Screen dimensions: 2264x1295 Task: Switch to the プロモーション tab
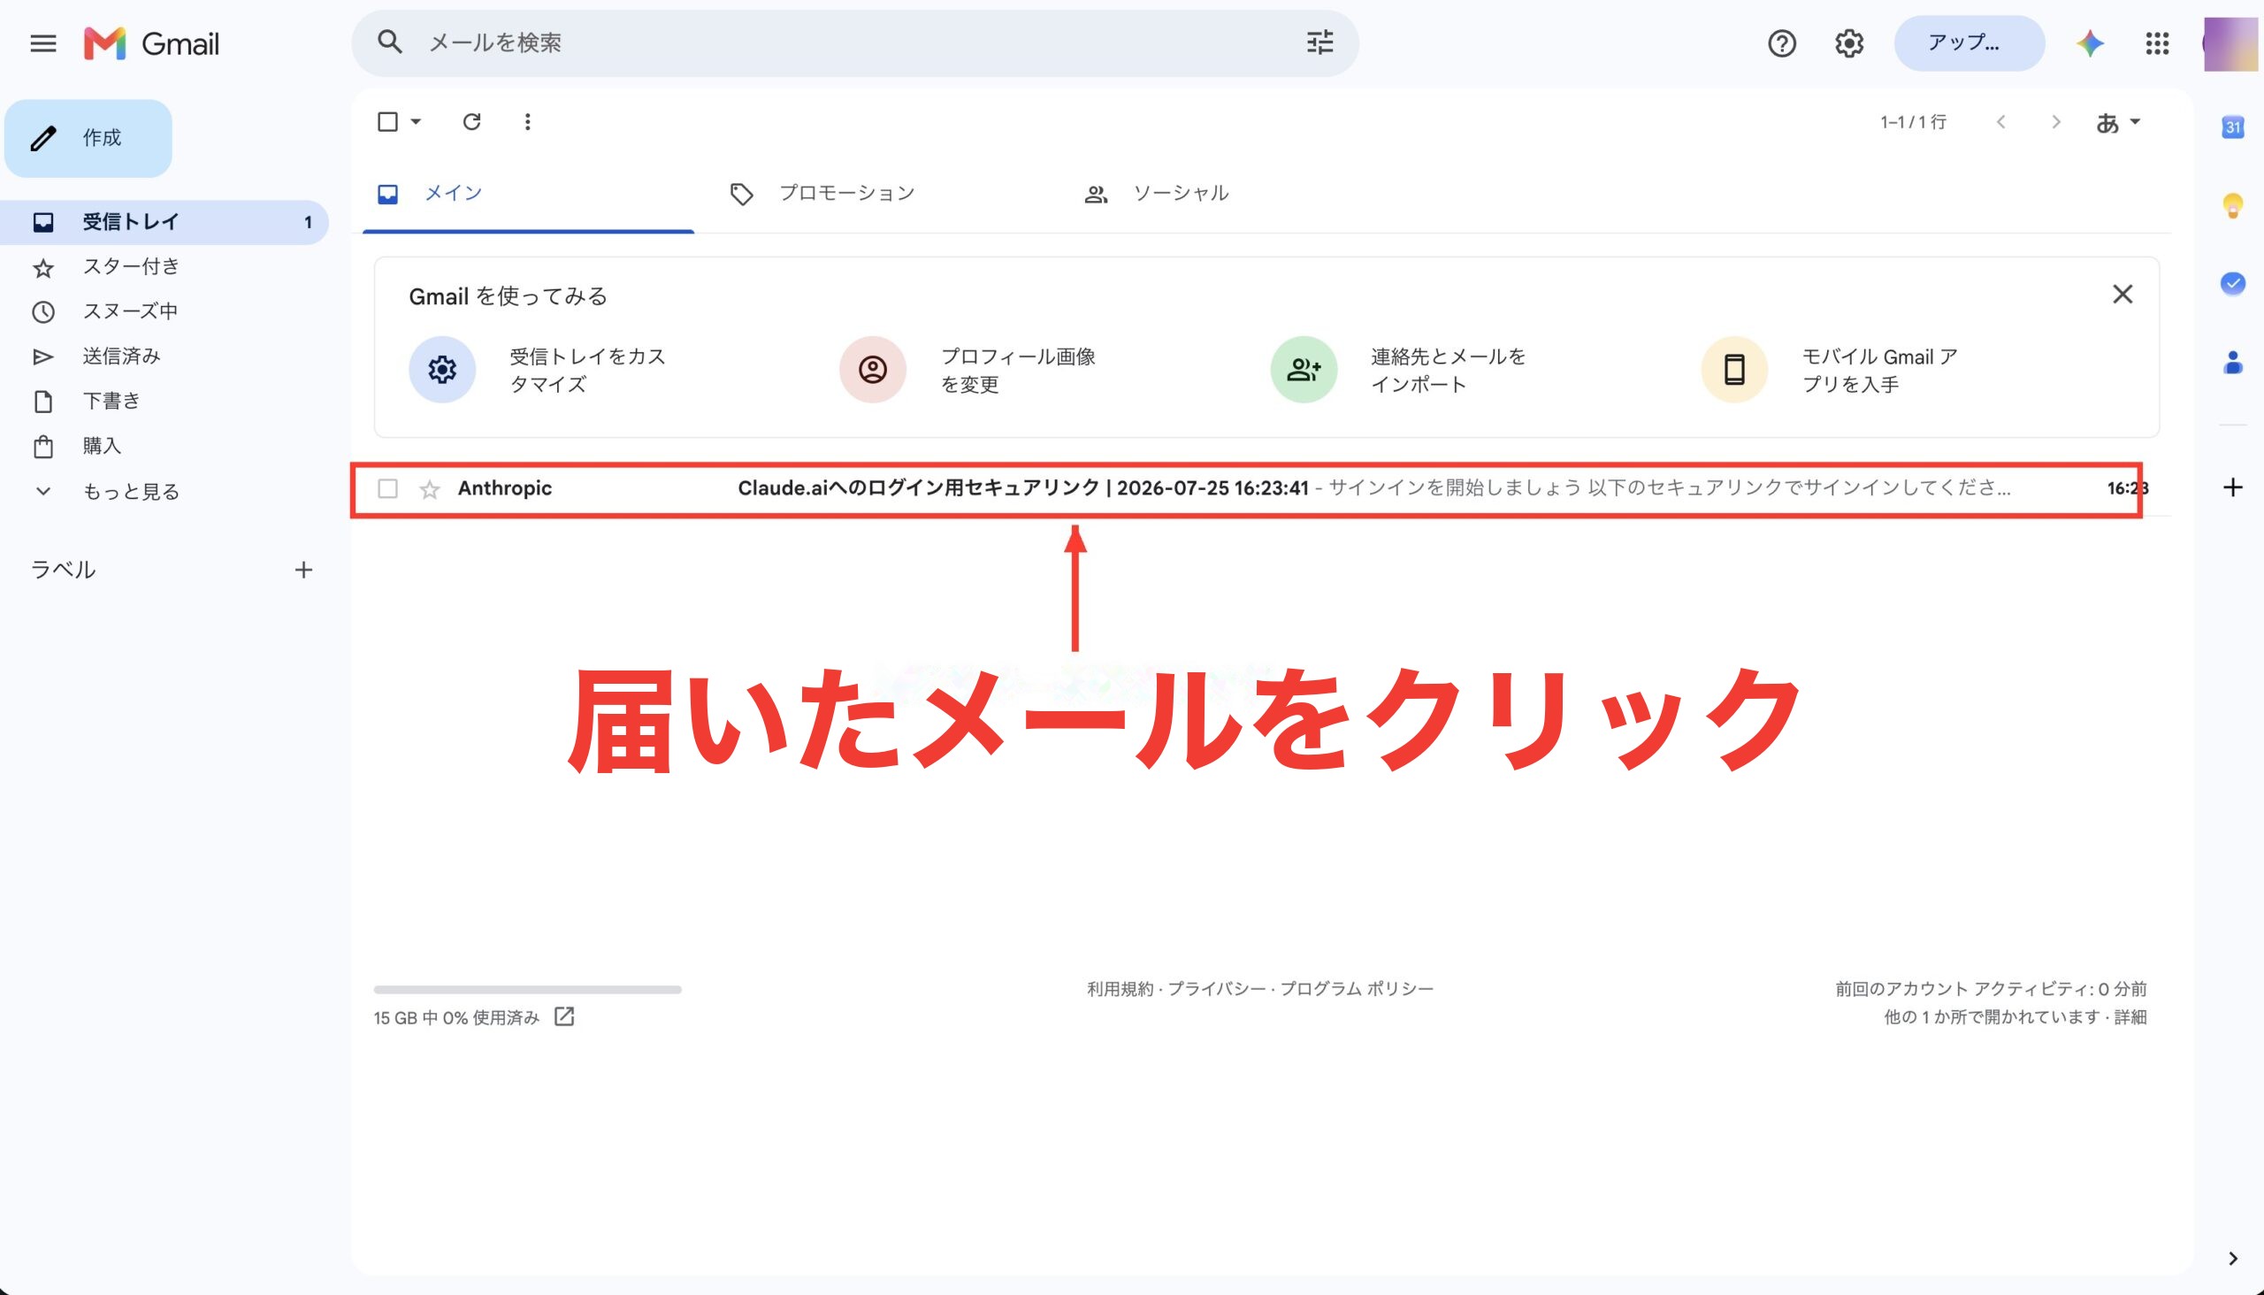845,193
